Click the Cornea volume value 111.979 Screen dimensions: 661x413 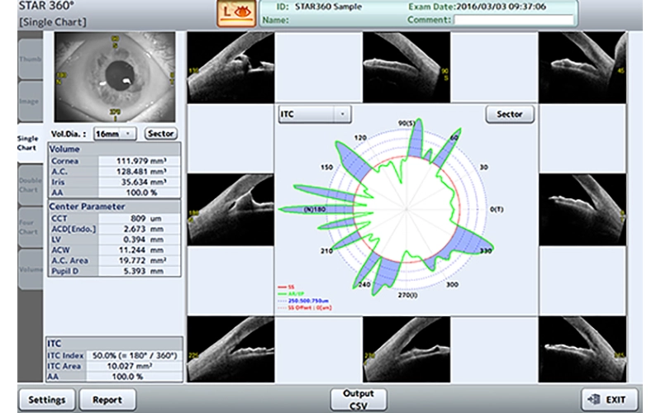coord(141,161)
